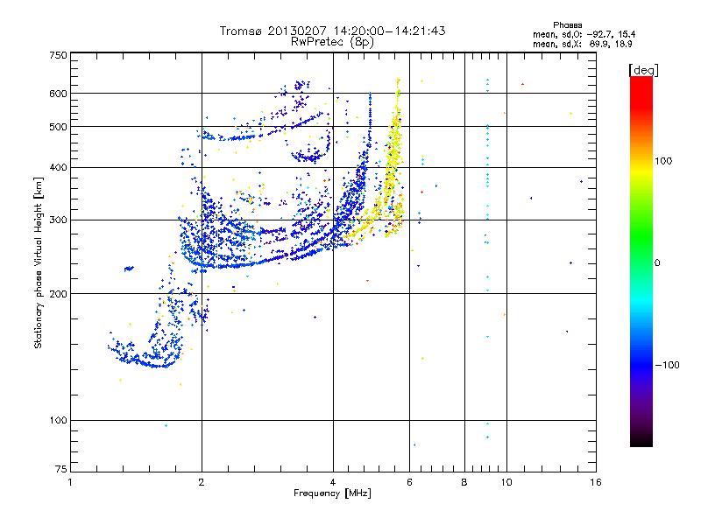The height and width of the screenshot is (525, 701).
Task: Click the y-axis tick label '300'
Action: pos(59,220)
